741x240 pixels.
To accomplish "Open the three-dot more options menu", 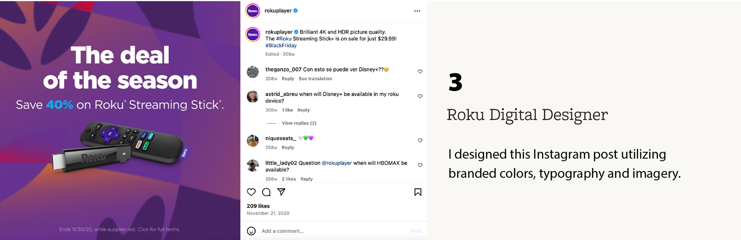I will (417, 11).
